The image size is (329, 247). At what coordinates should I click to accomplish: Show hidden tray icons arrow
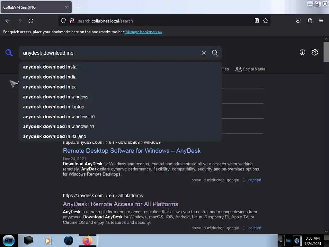pyautogui.click(x=280, y=241)
